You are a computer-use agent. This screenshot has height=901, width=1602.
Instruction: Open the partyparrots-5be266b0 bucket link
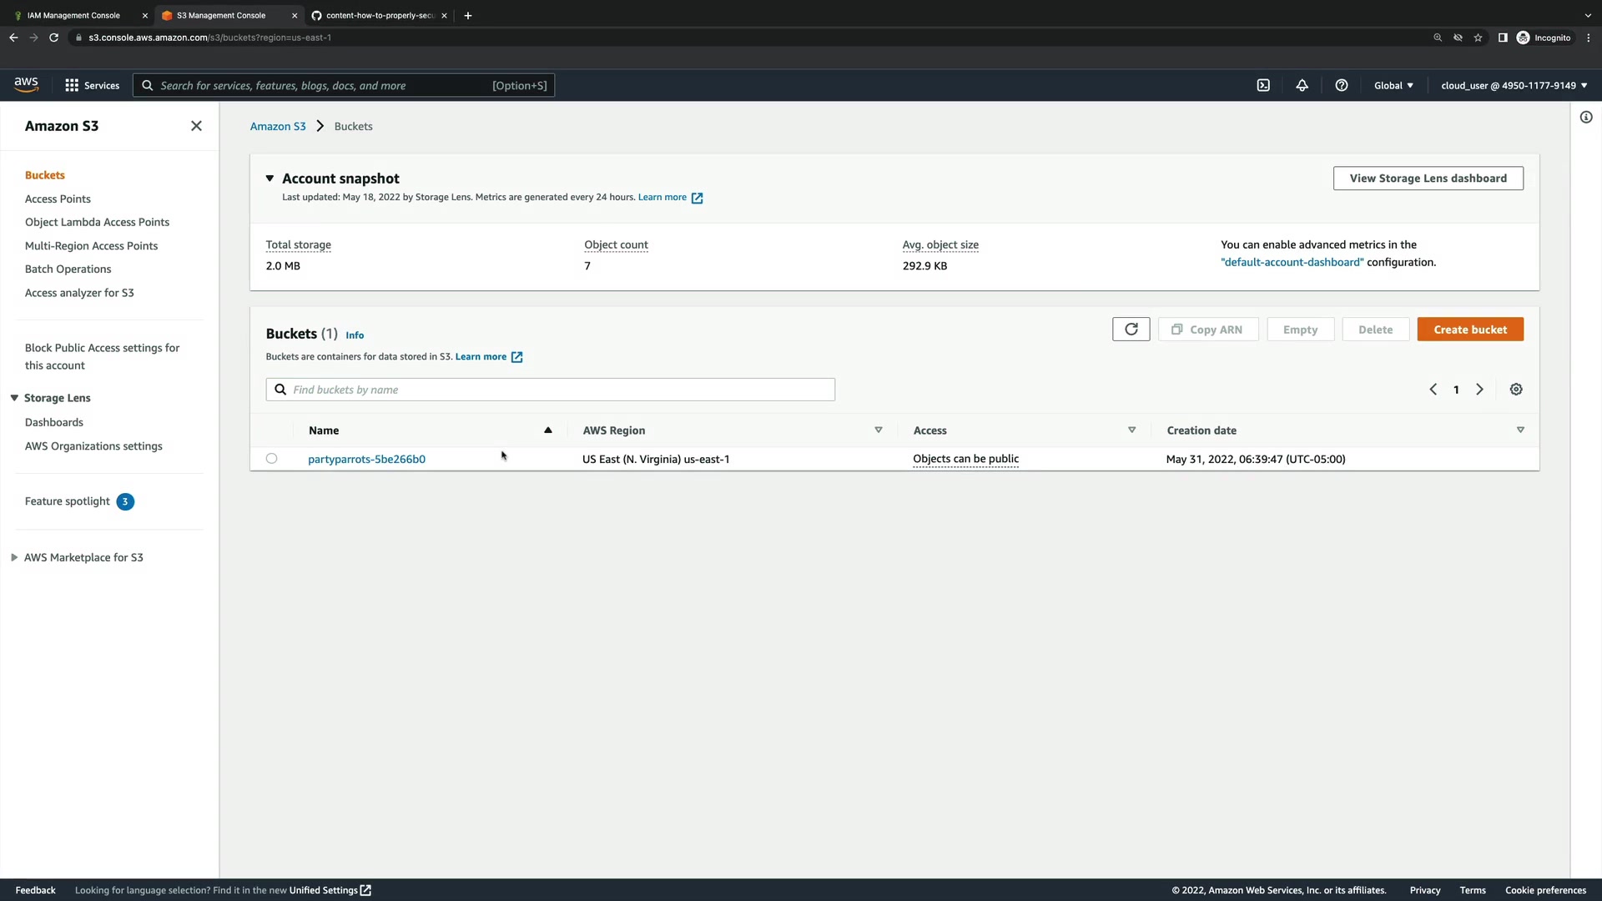click(366, 459)
